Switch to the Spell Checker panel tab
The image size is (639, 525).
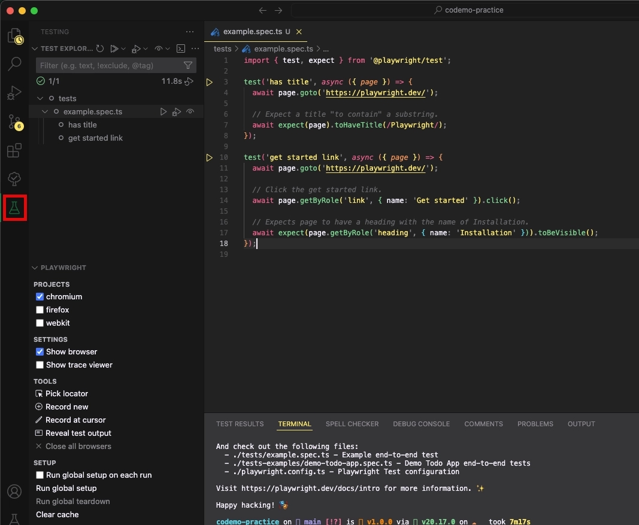point(352,424)
